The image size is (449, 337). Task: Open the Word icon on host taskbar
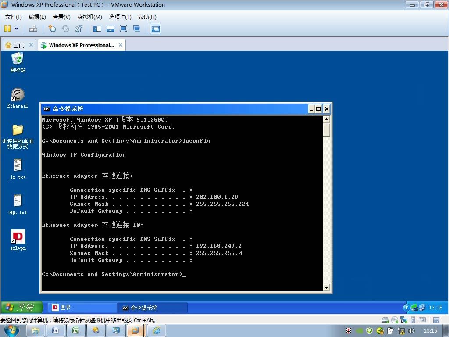[x=55, y=331]
